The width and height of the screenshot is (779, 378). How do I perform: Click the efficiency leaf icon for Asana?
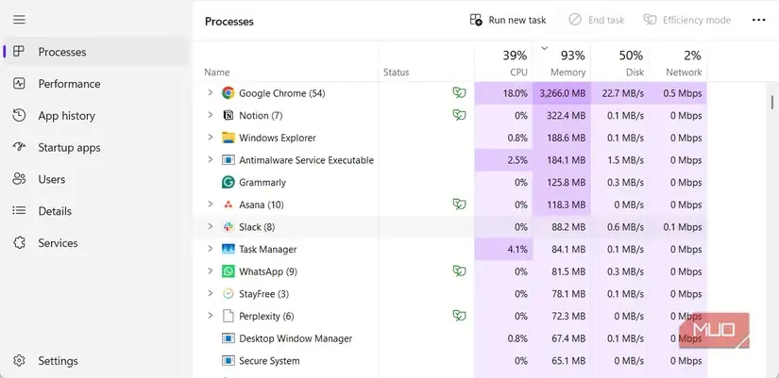click(459, 205)
